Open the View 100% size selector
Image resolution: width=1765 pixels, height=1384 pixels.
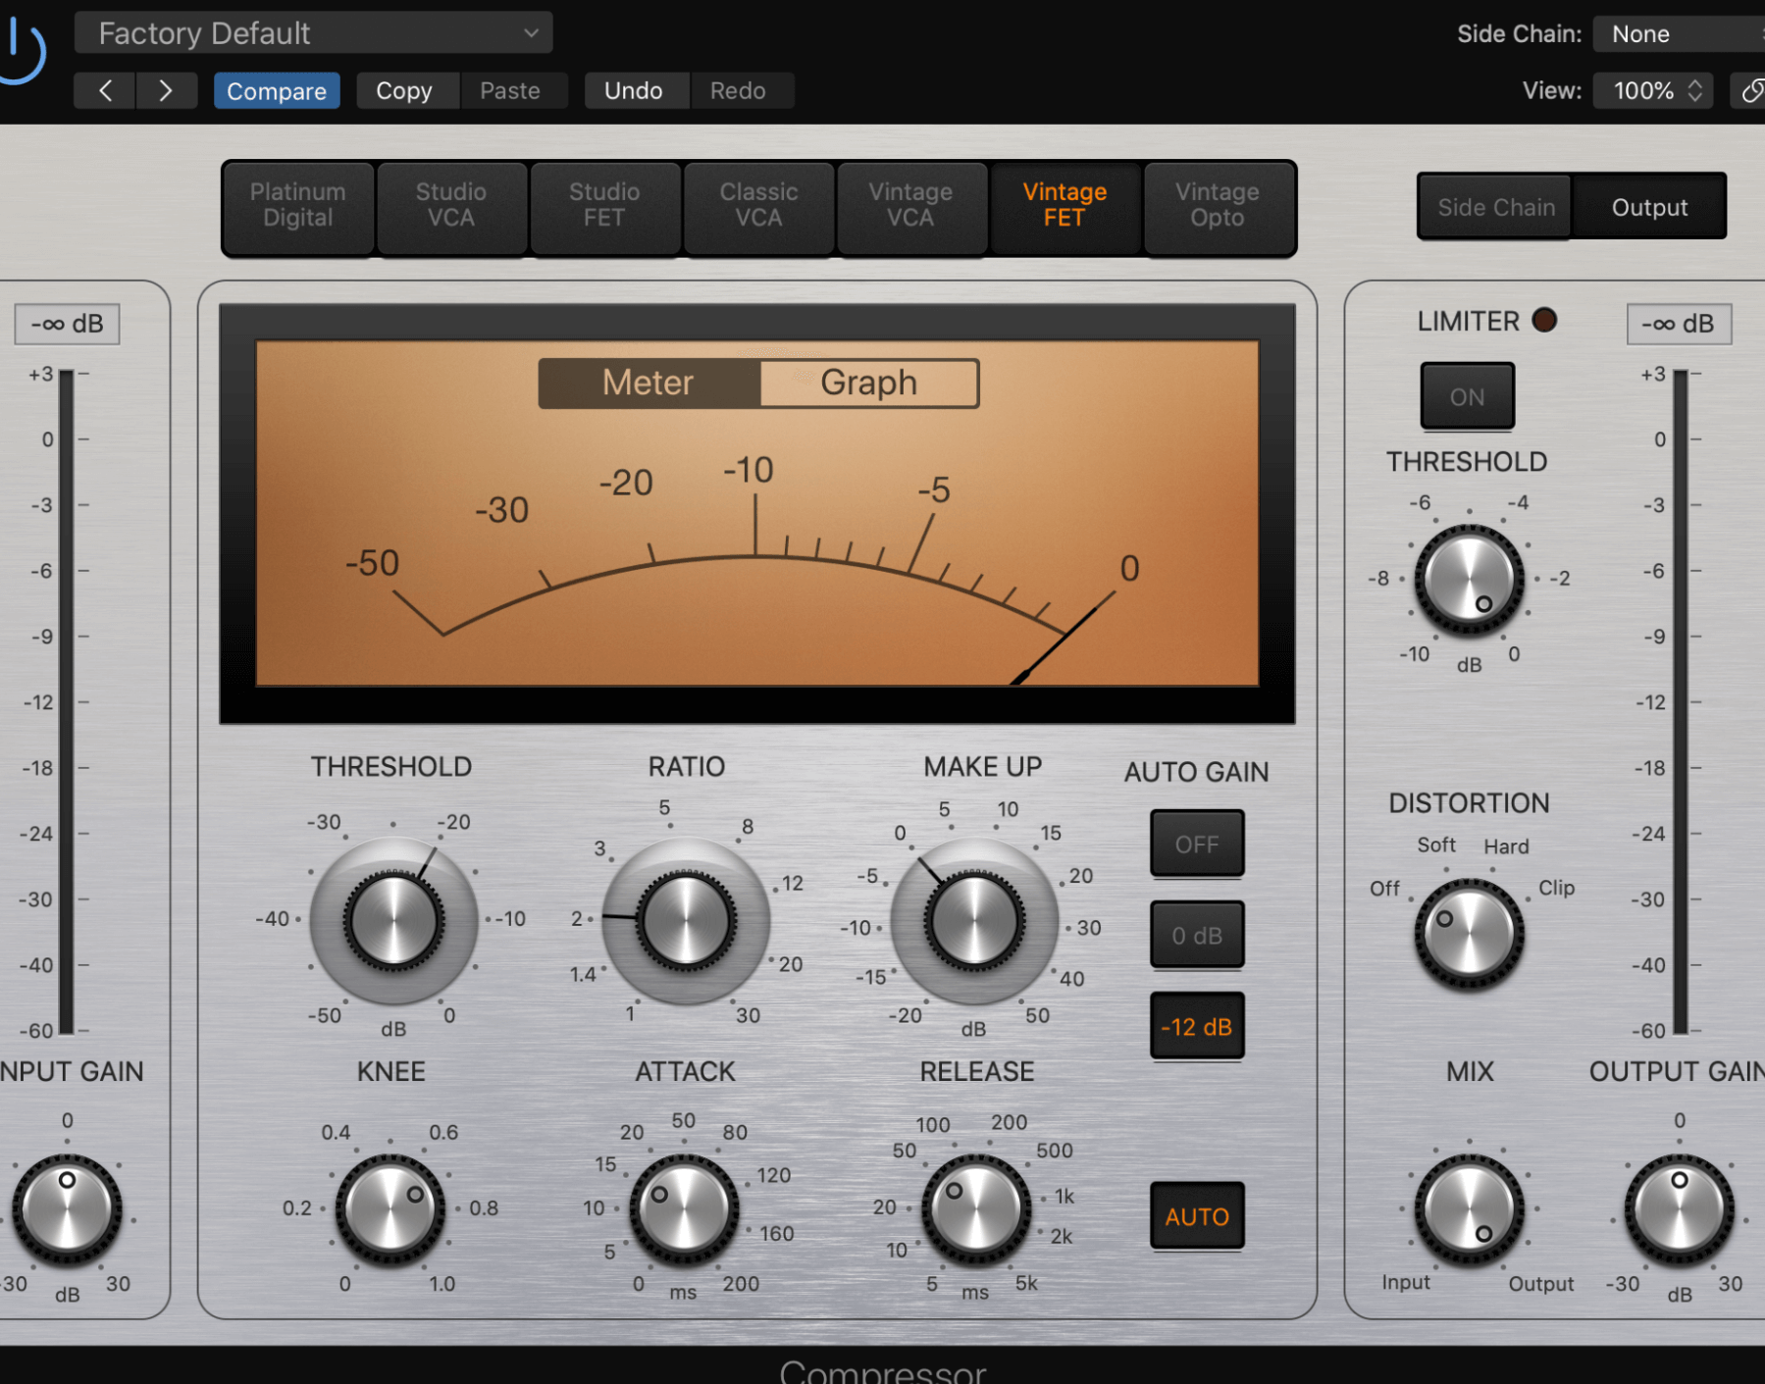(x=1653, y=91)
